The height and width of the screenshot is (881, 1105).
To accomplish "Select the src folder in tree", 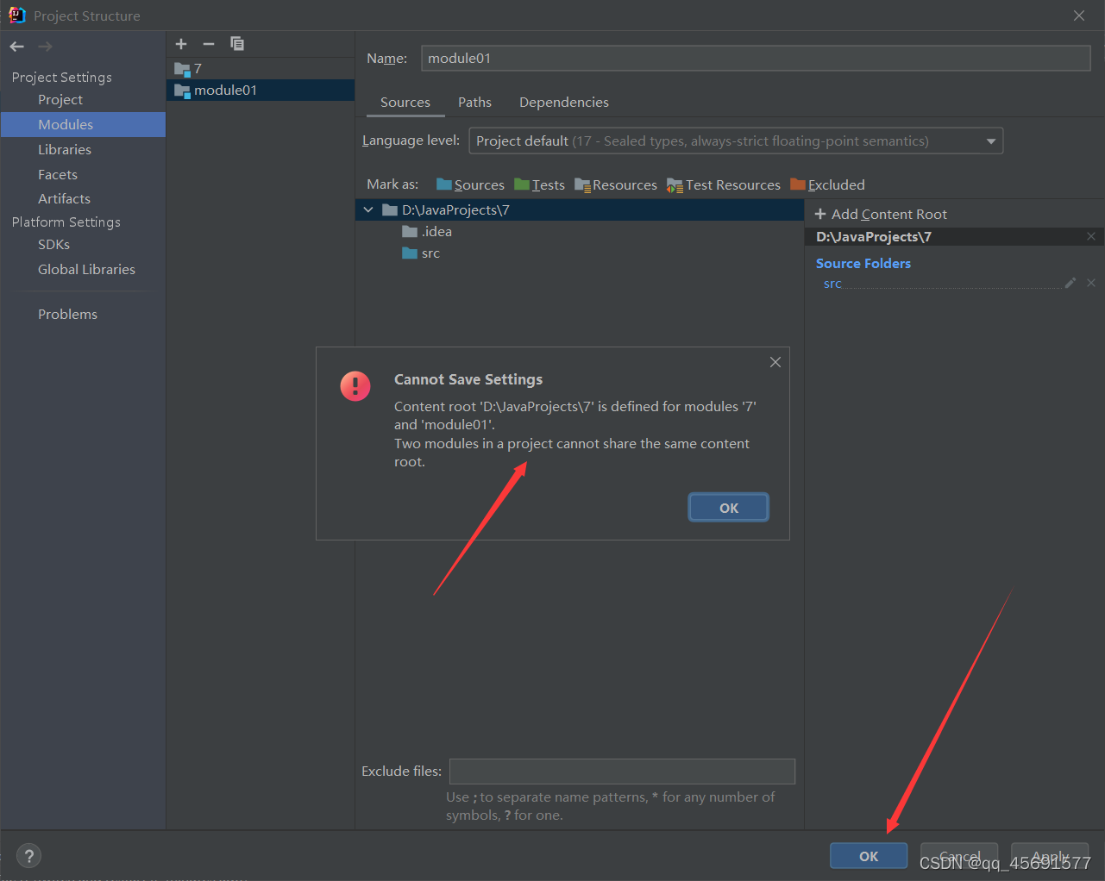I will (421, 253).
